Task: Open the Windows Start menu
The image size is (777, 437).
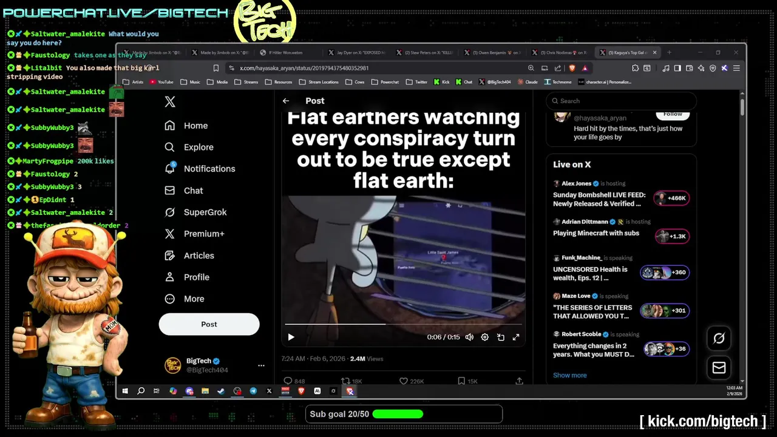Action: (125, 391)
